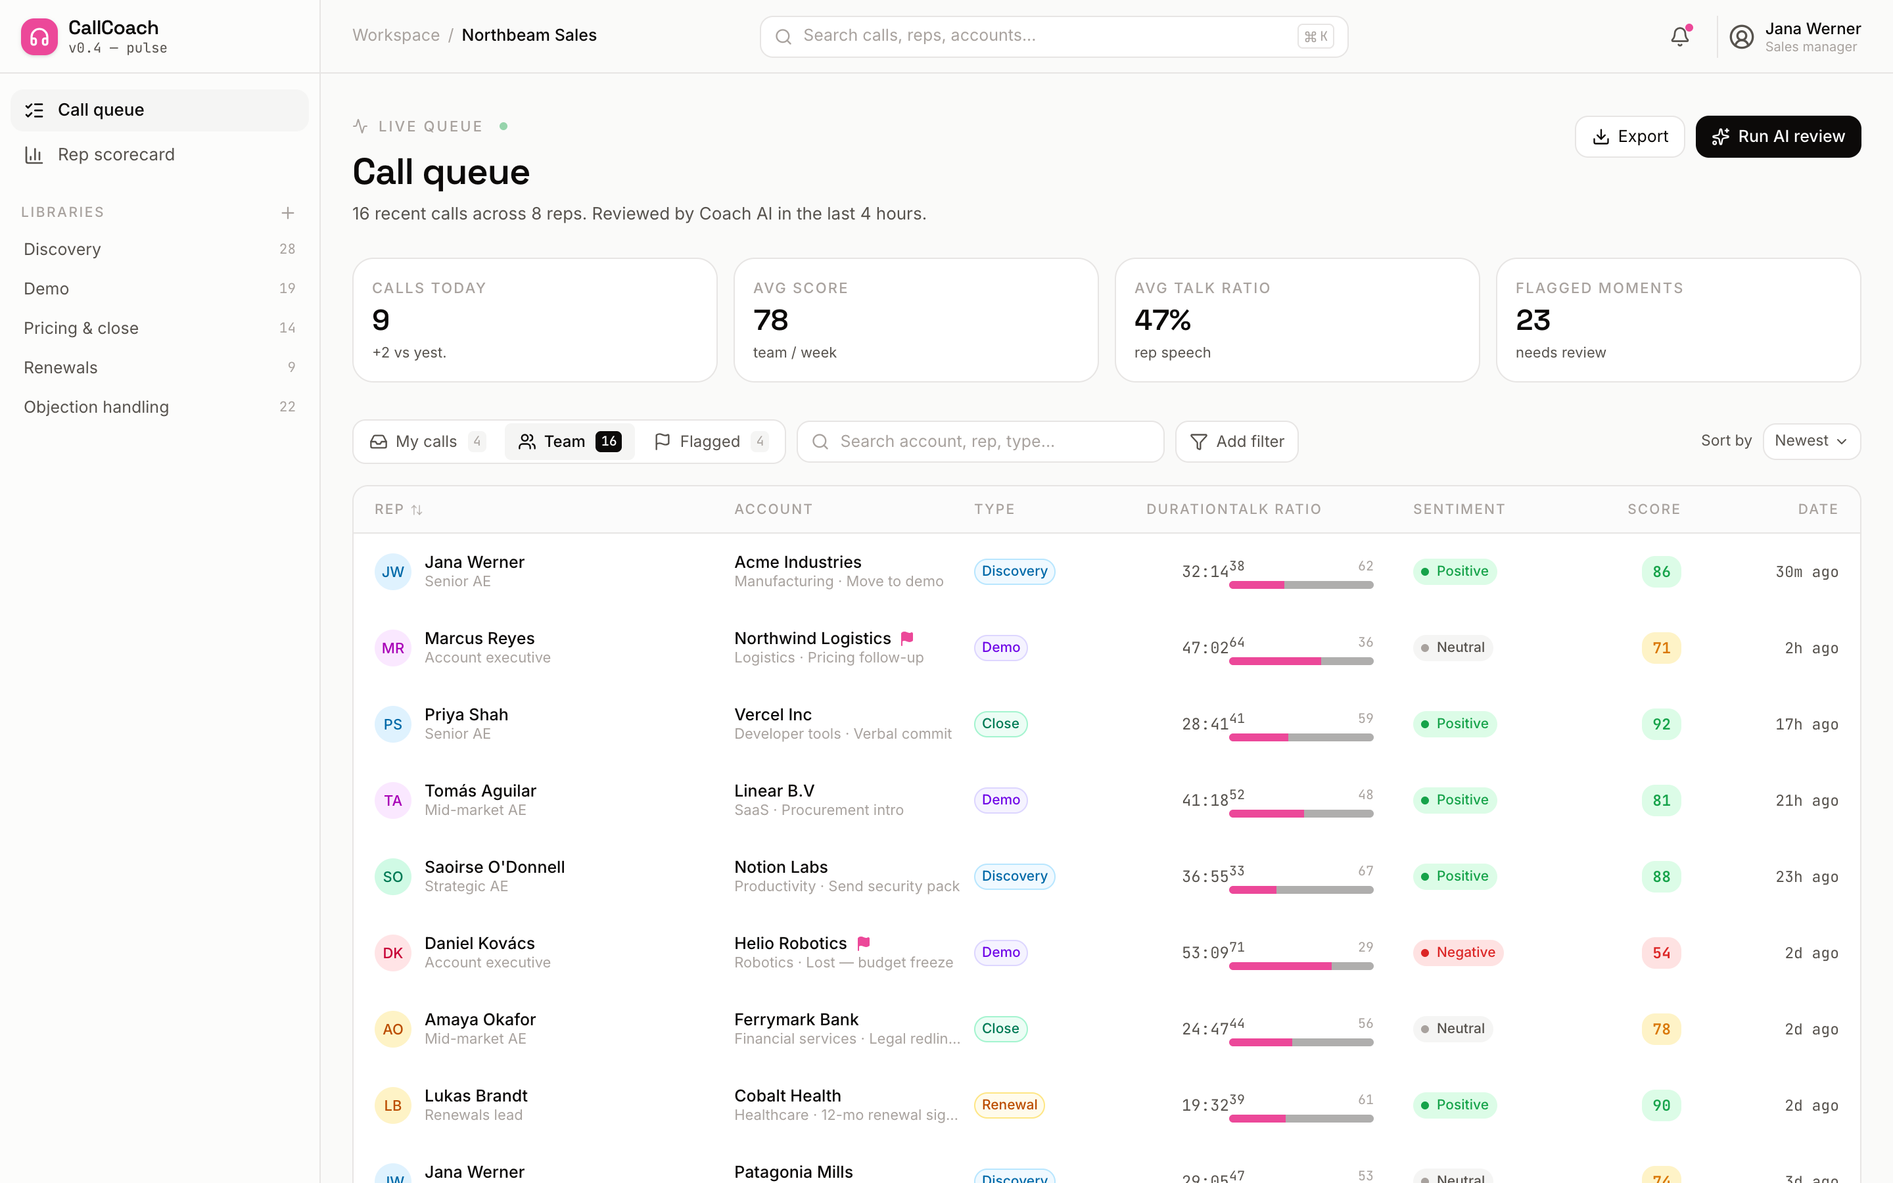
Task: Open the Sort by Newest dropdown
Action: point(1811,441)
